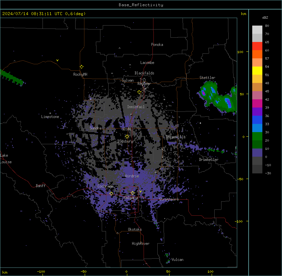Click the Stettler label

point(207,78)
